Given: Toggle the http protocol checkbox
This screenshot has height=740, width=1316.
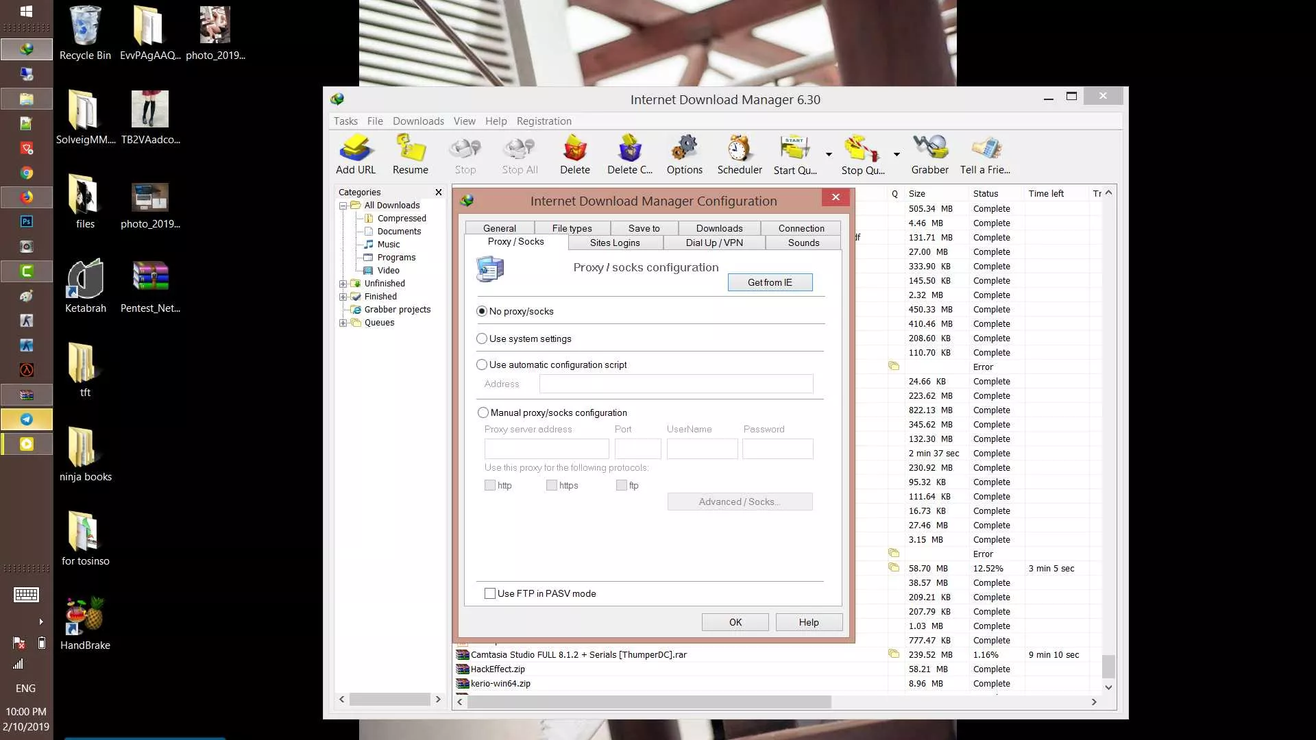Looking at the screenshot, I should [x=490, y=485].
